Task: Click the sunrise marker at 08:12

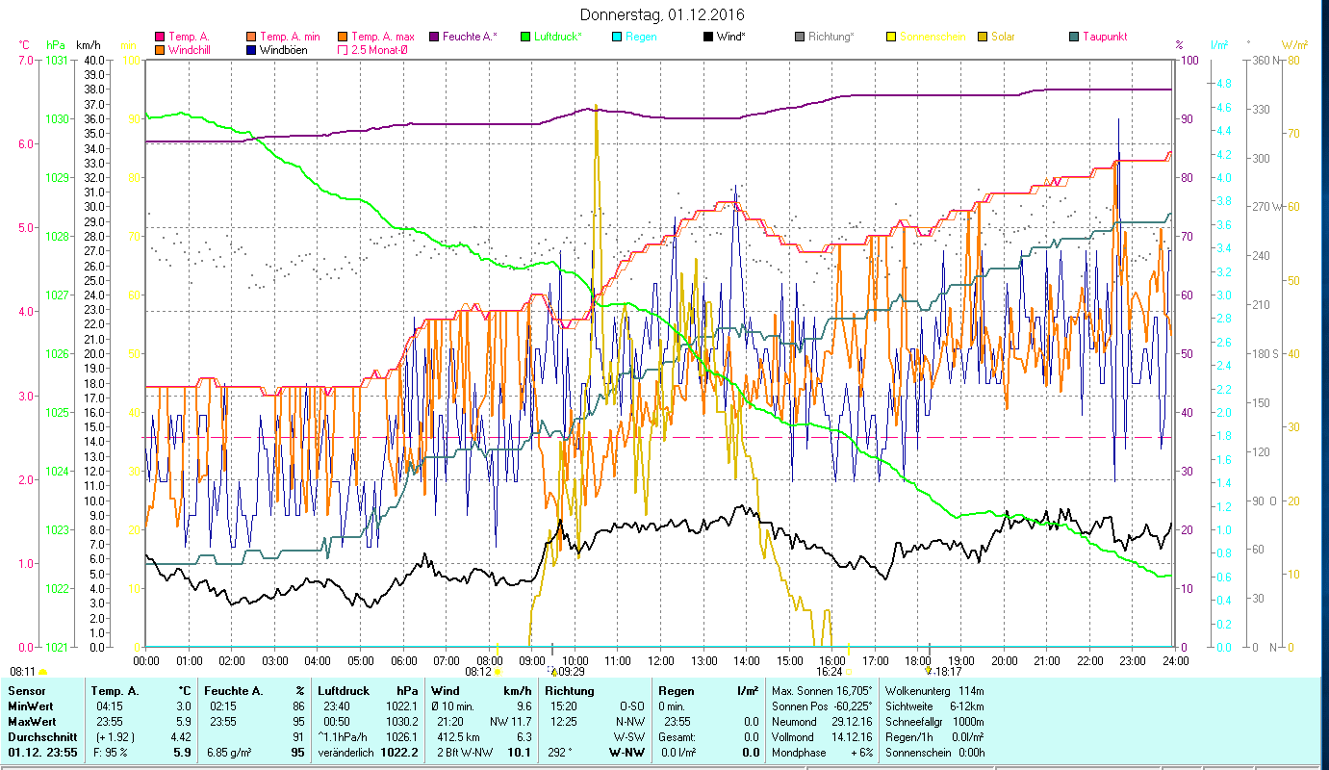Action: point(498,671)
